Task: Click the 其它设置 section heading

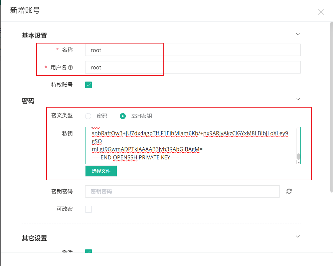Action: click(34, 238)
